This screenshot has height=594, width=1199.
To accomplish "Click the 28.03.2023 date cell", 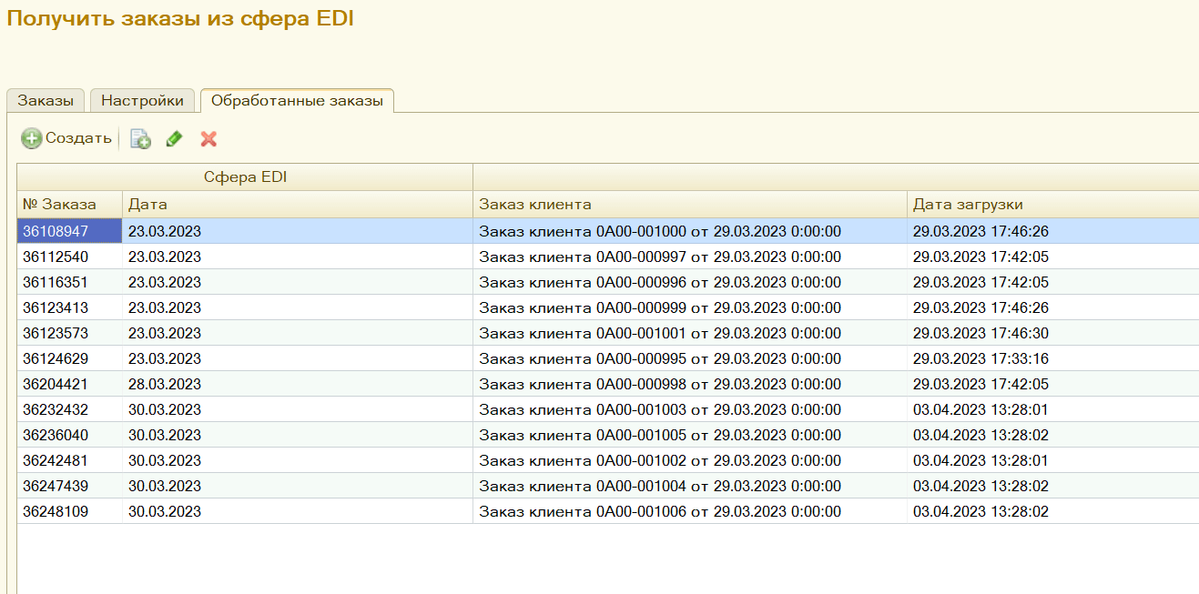I will point(165,385).
